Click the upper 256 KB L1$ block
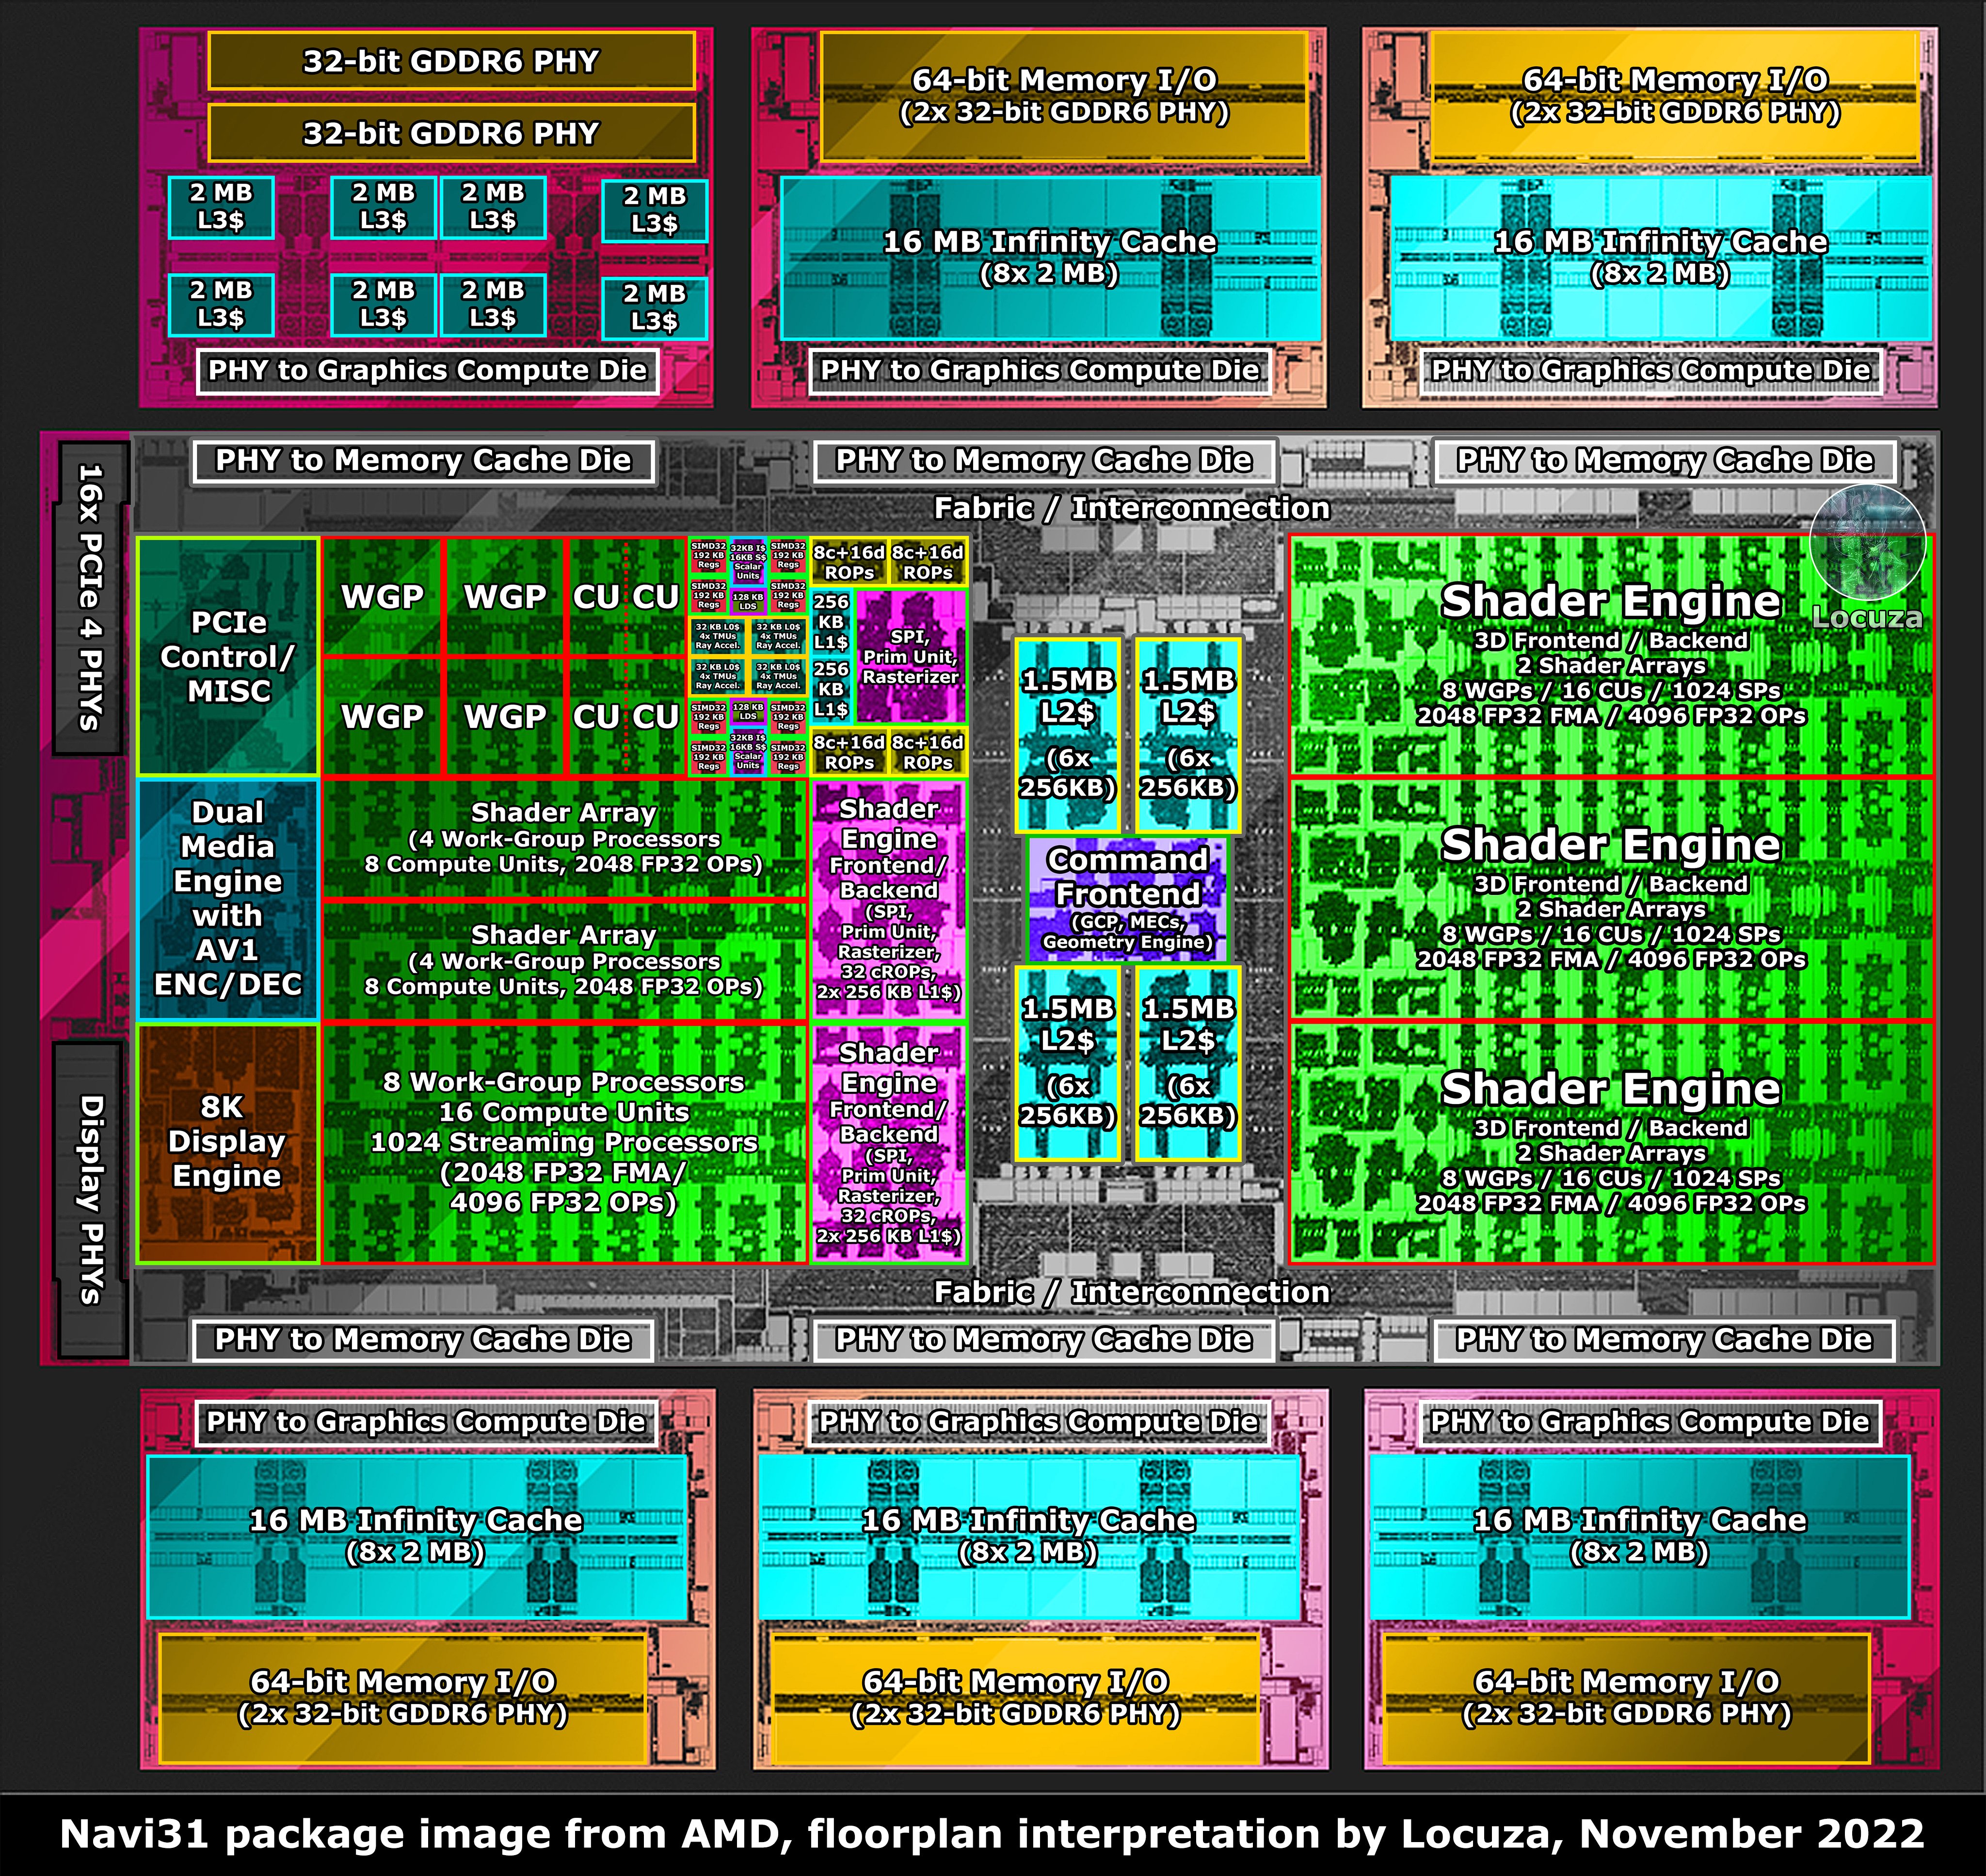This screenshot has width=1986, height=1876. coord(832,622)
